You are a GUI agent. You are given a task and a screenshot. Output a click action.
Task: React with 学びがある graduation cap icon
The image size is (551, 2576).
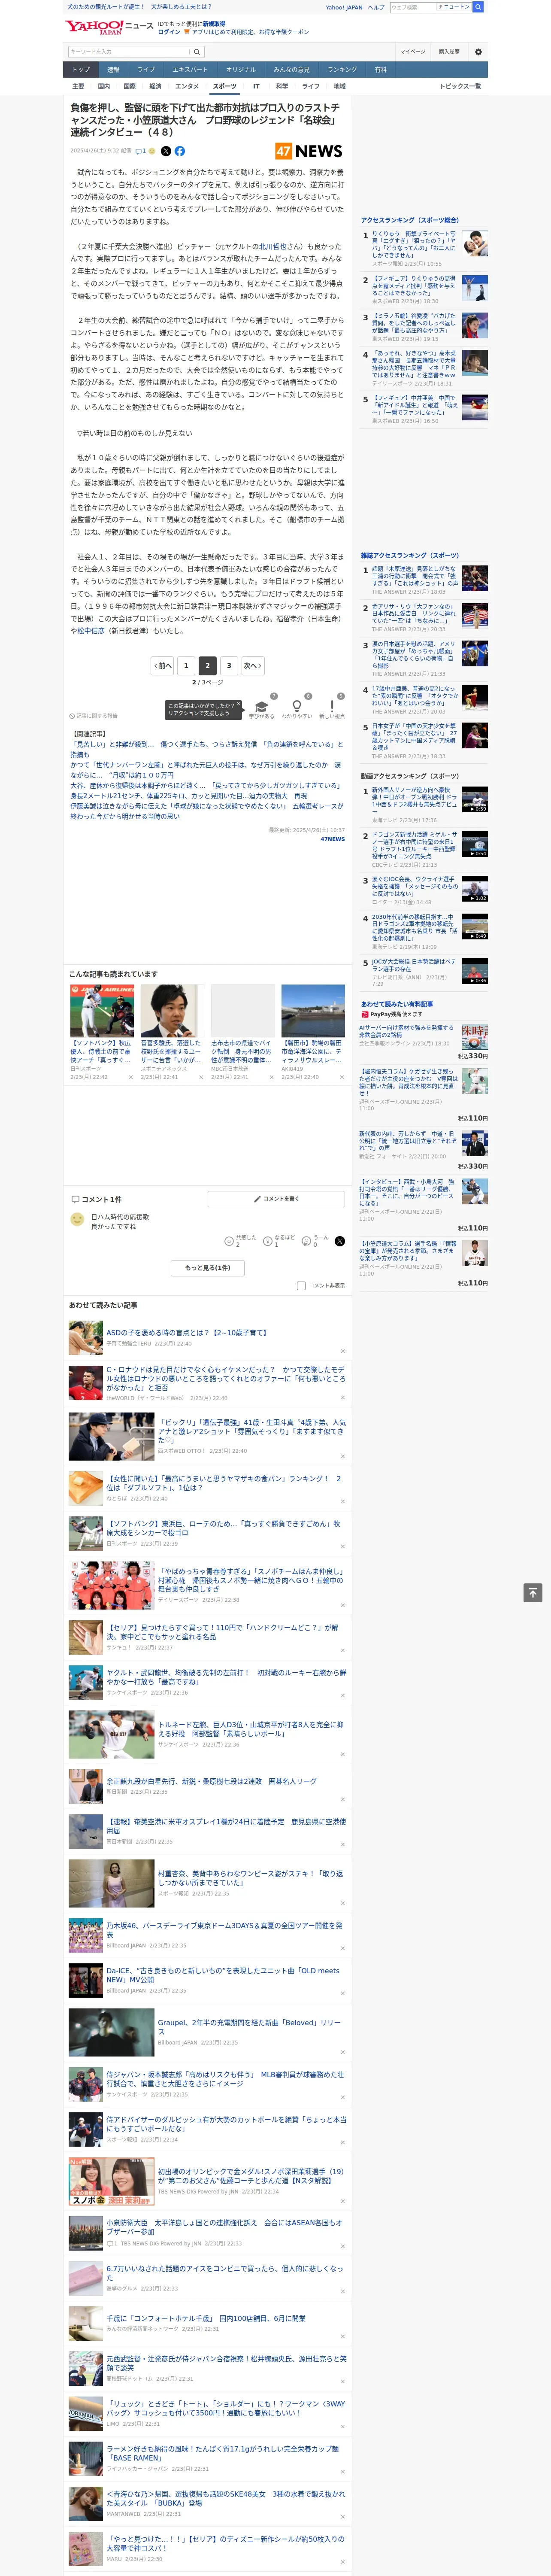coord(262,705)
